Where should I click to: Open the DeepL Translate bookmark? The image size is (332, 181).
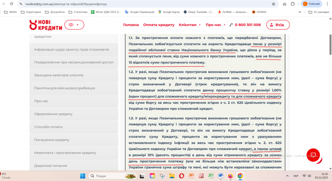(198, 12)
